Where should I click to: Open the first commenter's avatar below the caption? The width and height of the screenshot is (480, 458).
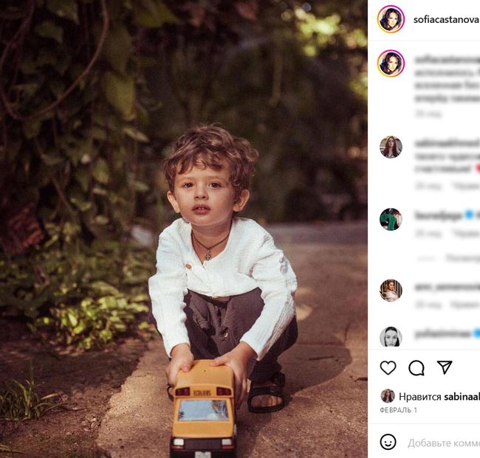point(391,147)
